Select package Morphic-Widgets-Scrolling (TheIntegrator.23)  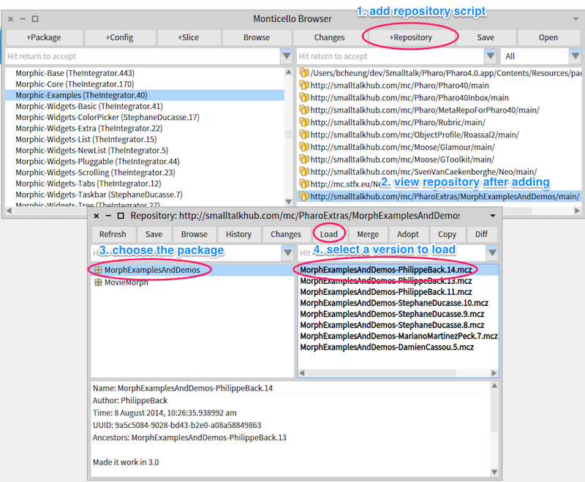coord(145,173)
